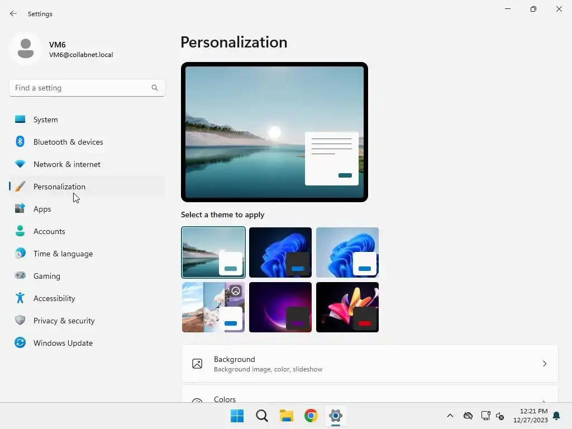The width and height of the screenshot is (572, 429).
Task: Click the VM6 user avatar icon
Action: click(26, 49)
